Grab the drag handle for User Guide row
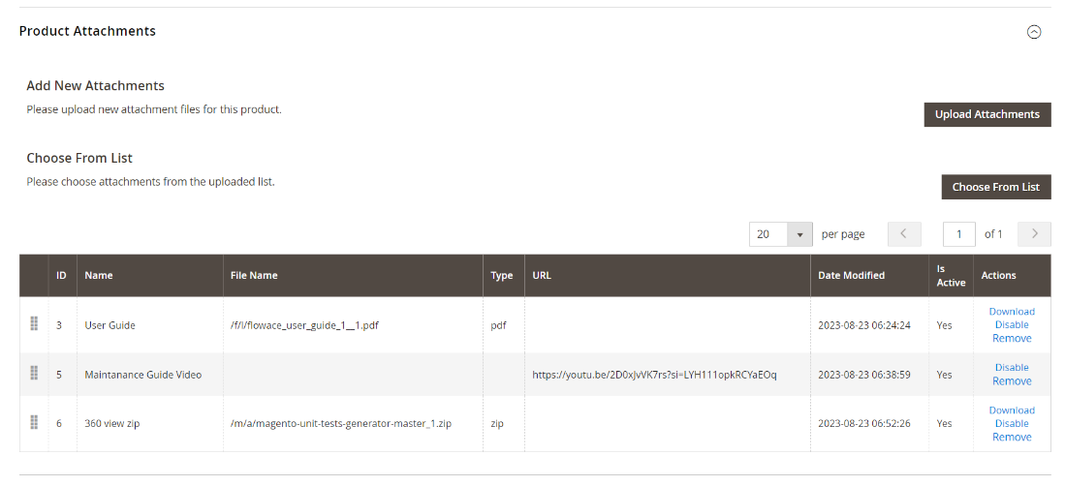1065x486 pixels. tap(34, 325)
